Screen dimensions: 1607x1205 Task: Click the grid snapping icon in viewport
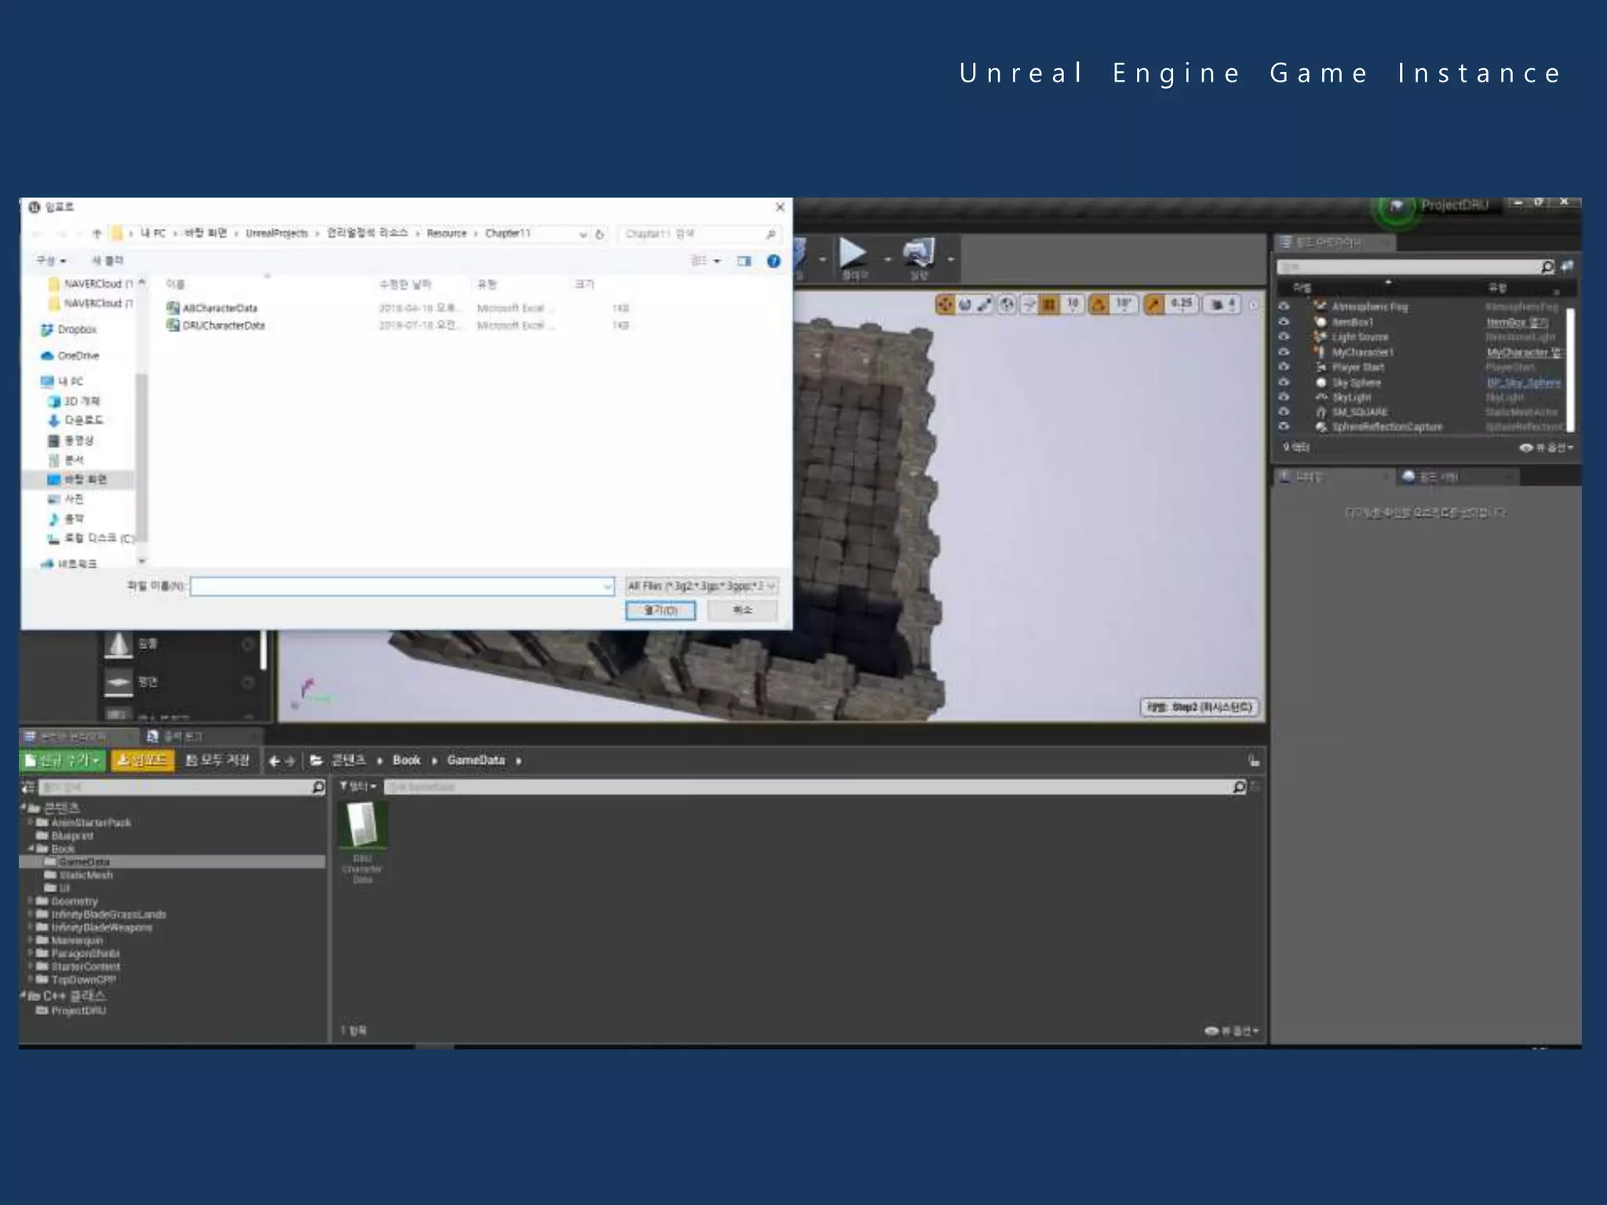[1049, 304]
